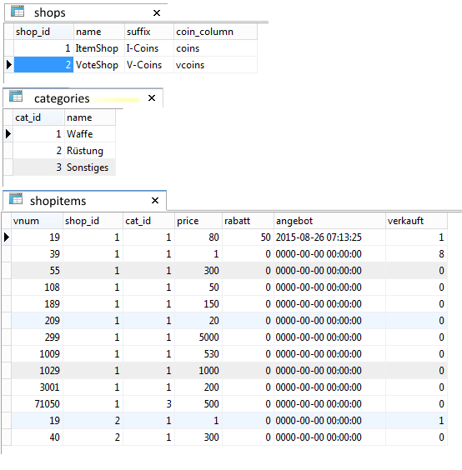
Task: Click the shops table icon
Action: [x=18, y=12]
